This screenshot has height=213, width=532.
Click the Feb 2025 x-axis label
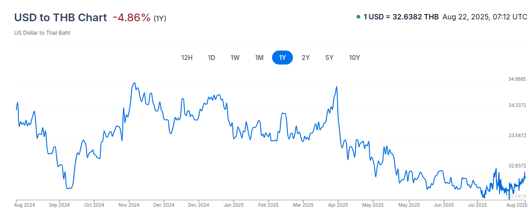(x=268, y=205)
